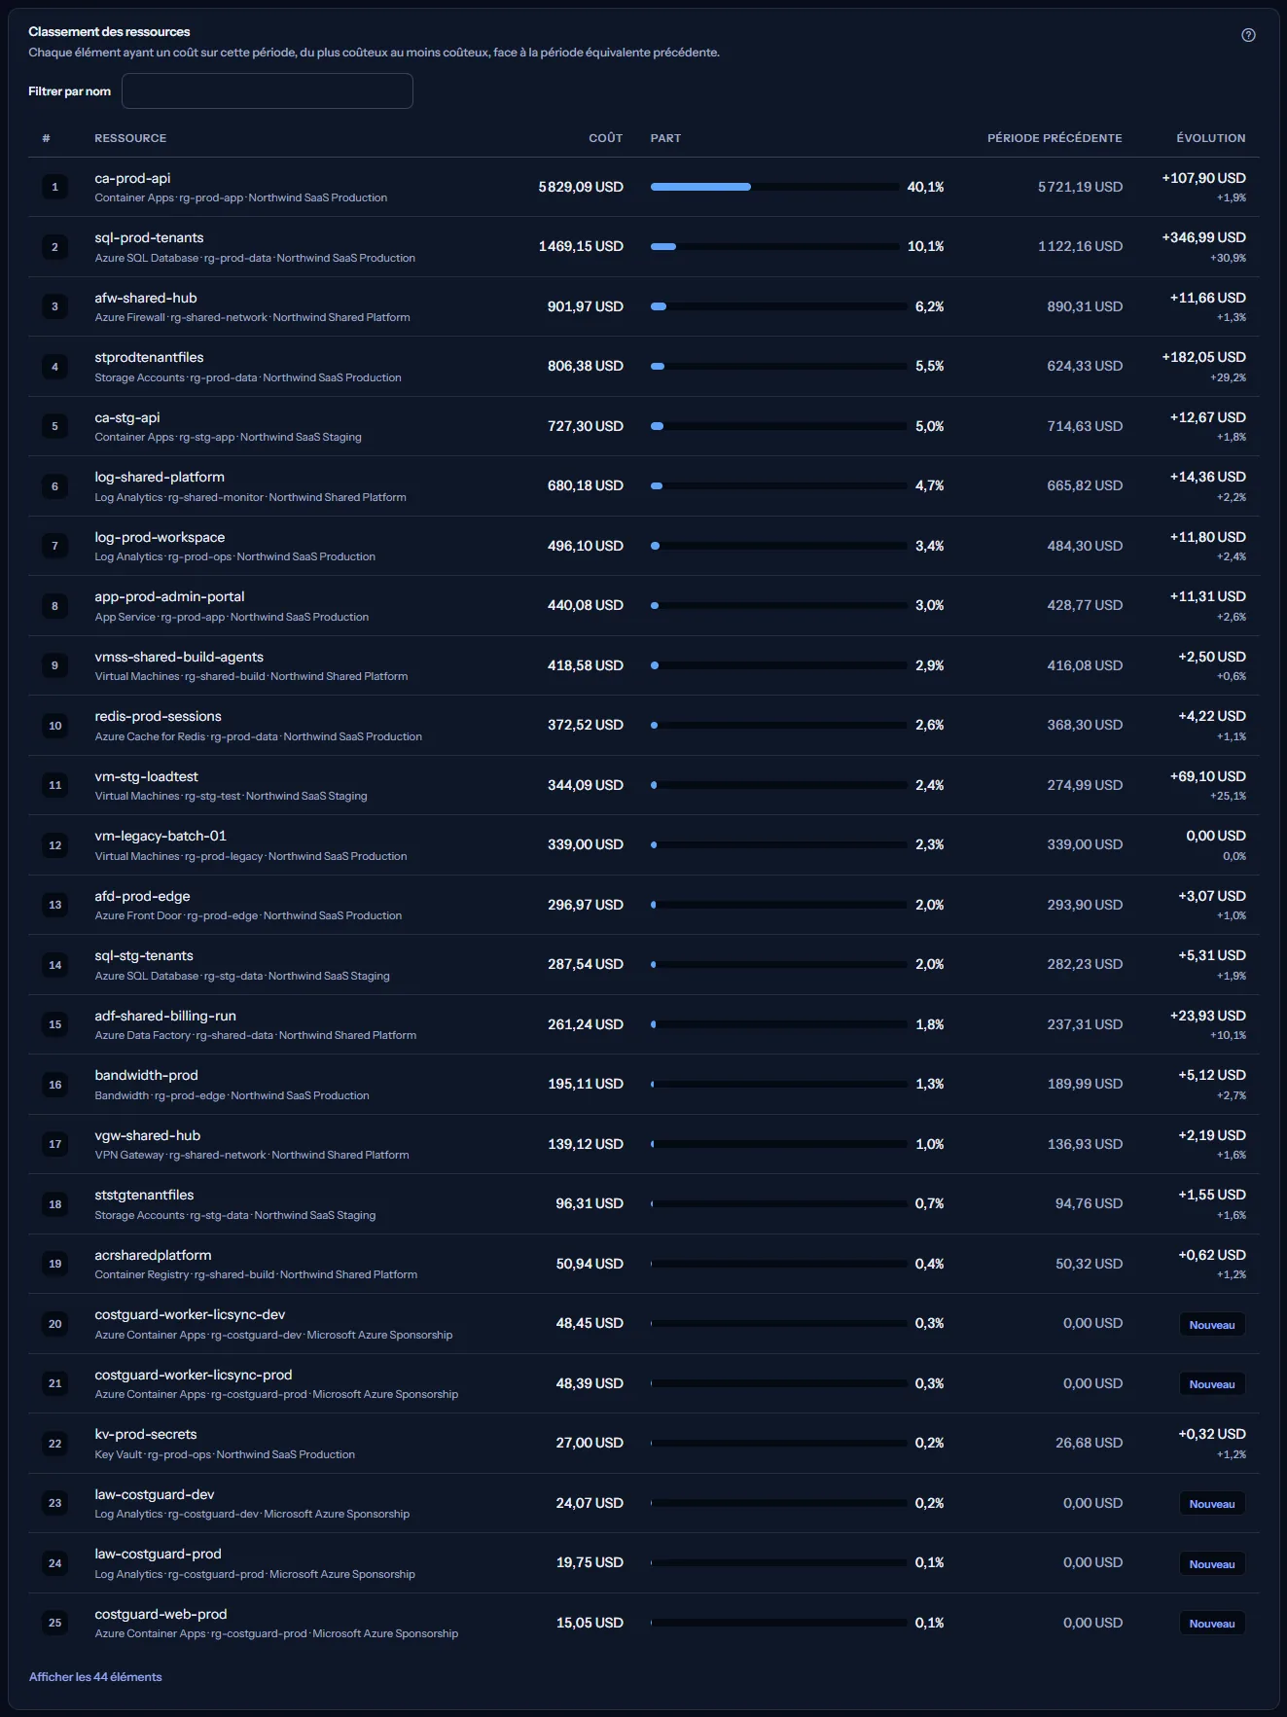Select acrsharedplatform resource name
Viewport: 1287px width, 1717px height.
coord(153,1255)
